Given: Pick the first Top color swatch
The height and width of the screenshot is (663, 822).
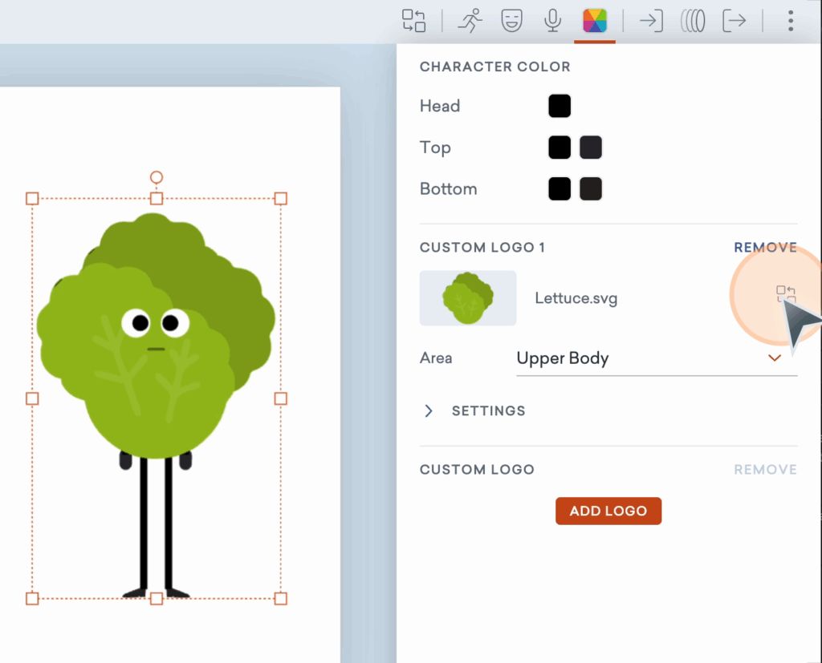Looking at the screenshot, I should click(x=560, y=148).
